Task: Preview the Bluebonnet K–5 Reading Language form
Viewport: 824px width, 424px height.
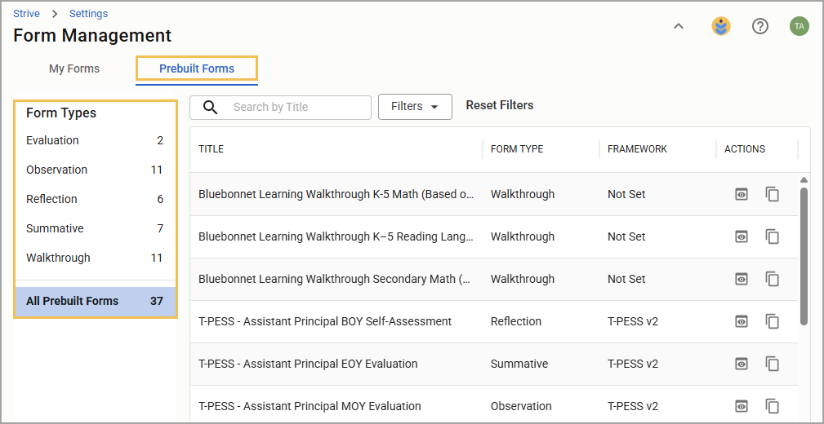Action: tap(742, 236)
